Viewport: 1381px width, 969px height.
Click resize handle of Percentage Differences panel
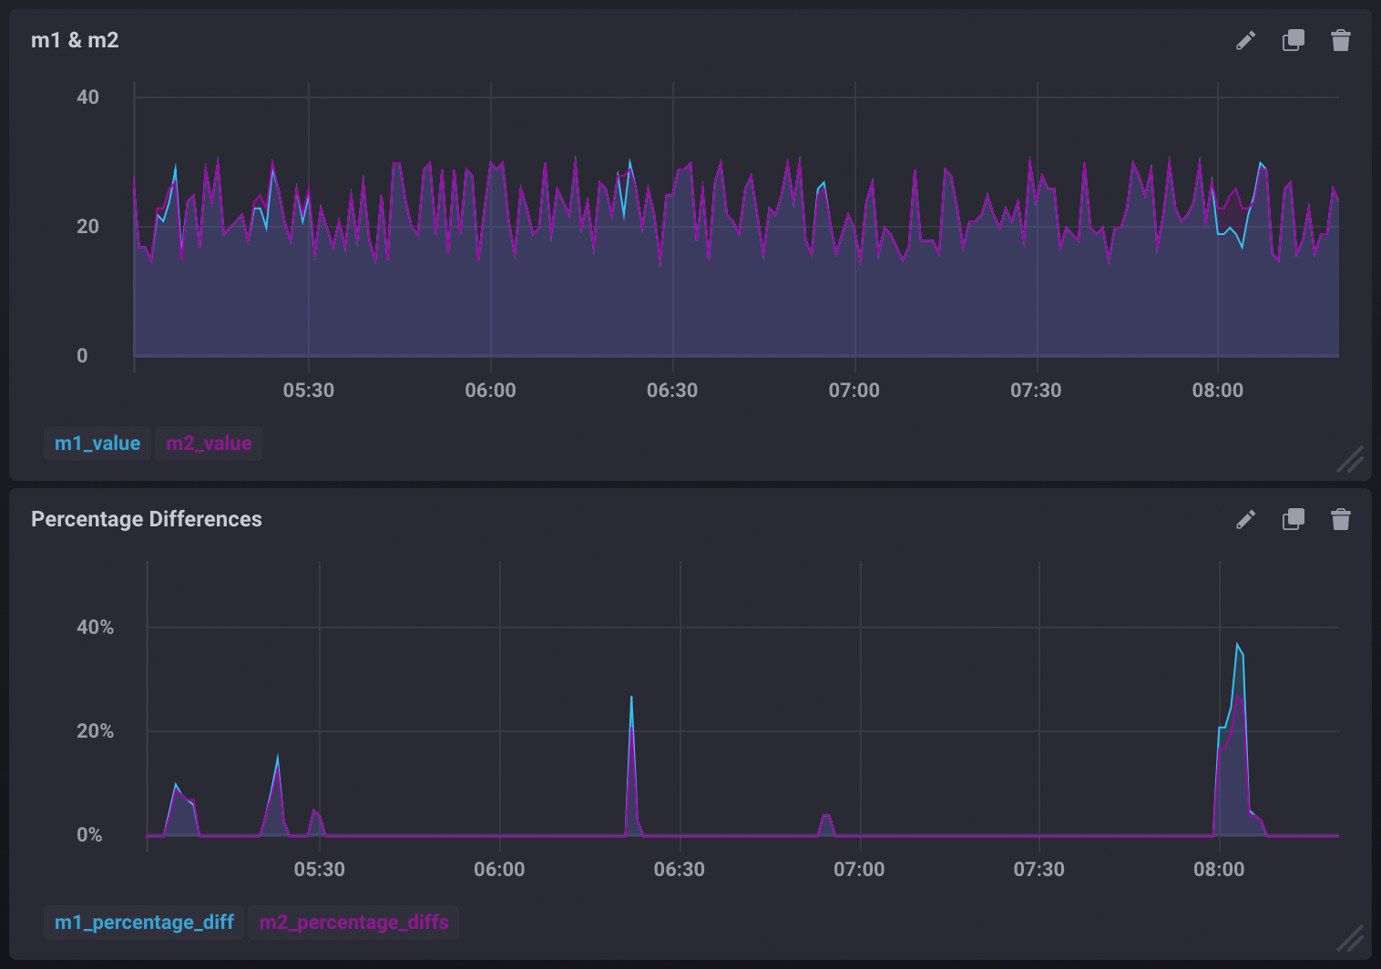click(x=1350, y=938)
